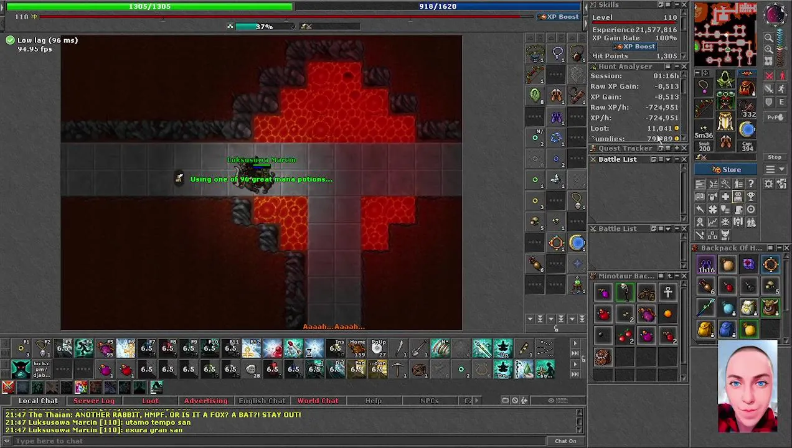Viewport: 792px width, 448px height.
Task: Click XP Boost button in Skills panel
Action: click(x=634, y=47)
